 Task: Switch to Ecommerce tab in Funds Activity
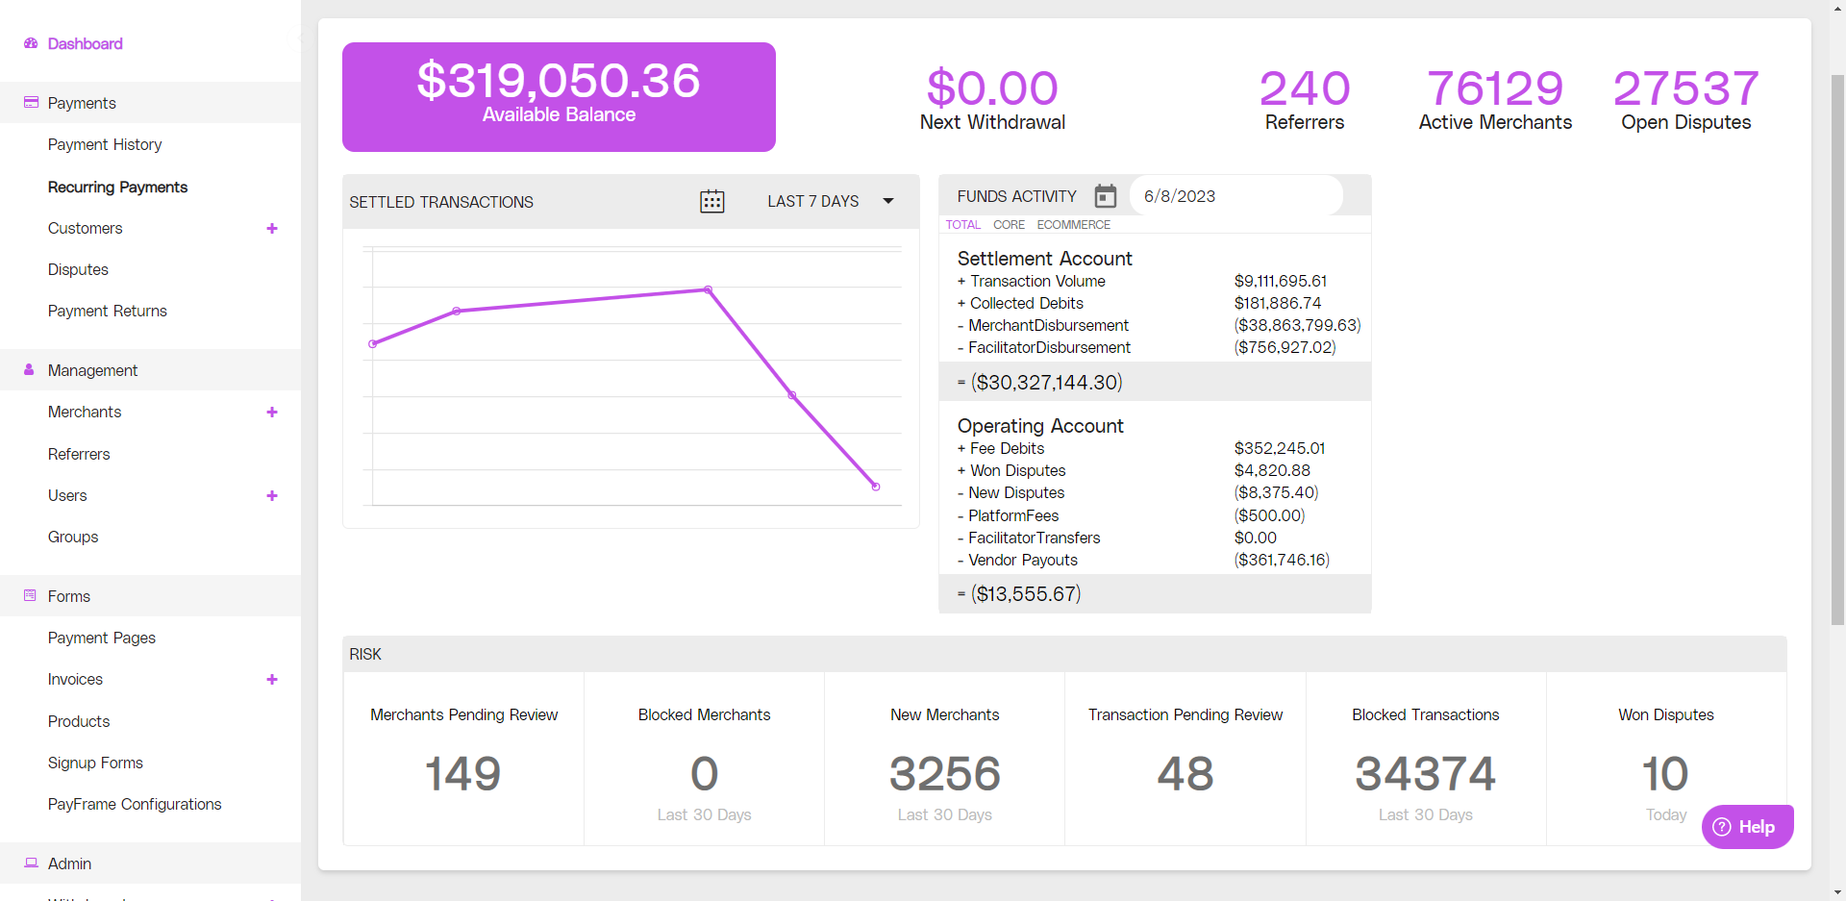(x=1073, y=224)
